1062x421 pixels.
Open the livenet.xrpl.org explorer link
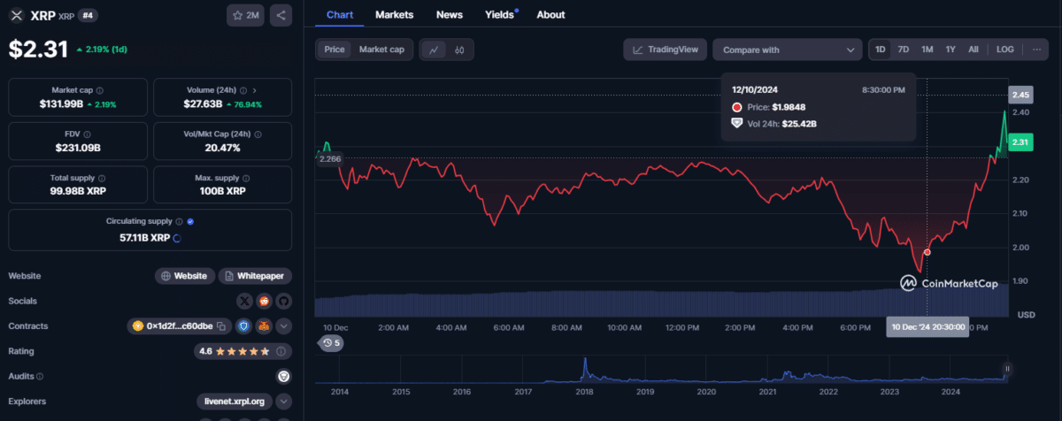click(235, 402)
